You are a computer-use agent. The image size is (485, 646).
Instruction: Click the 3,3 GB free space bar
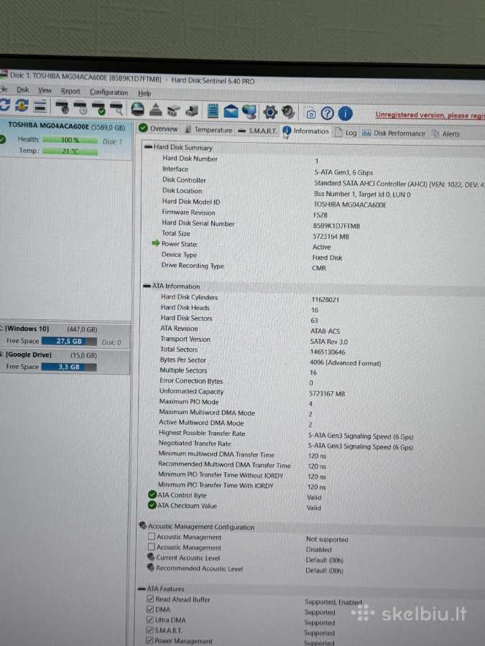point(69,367)
